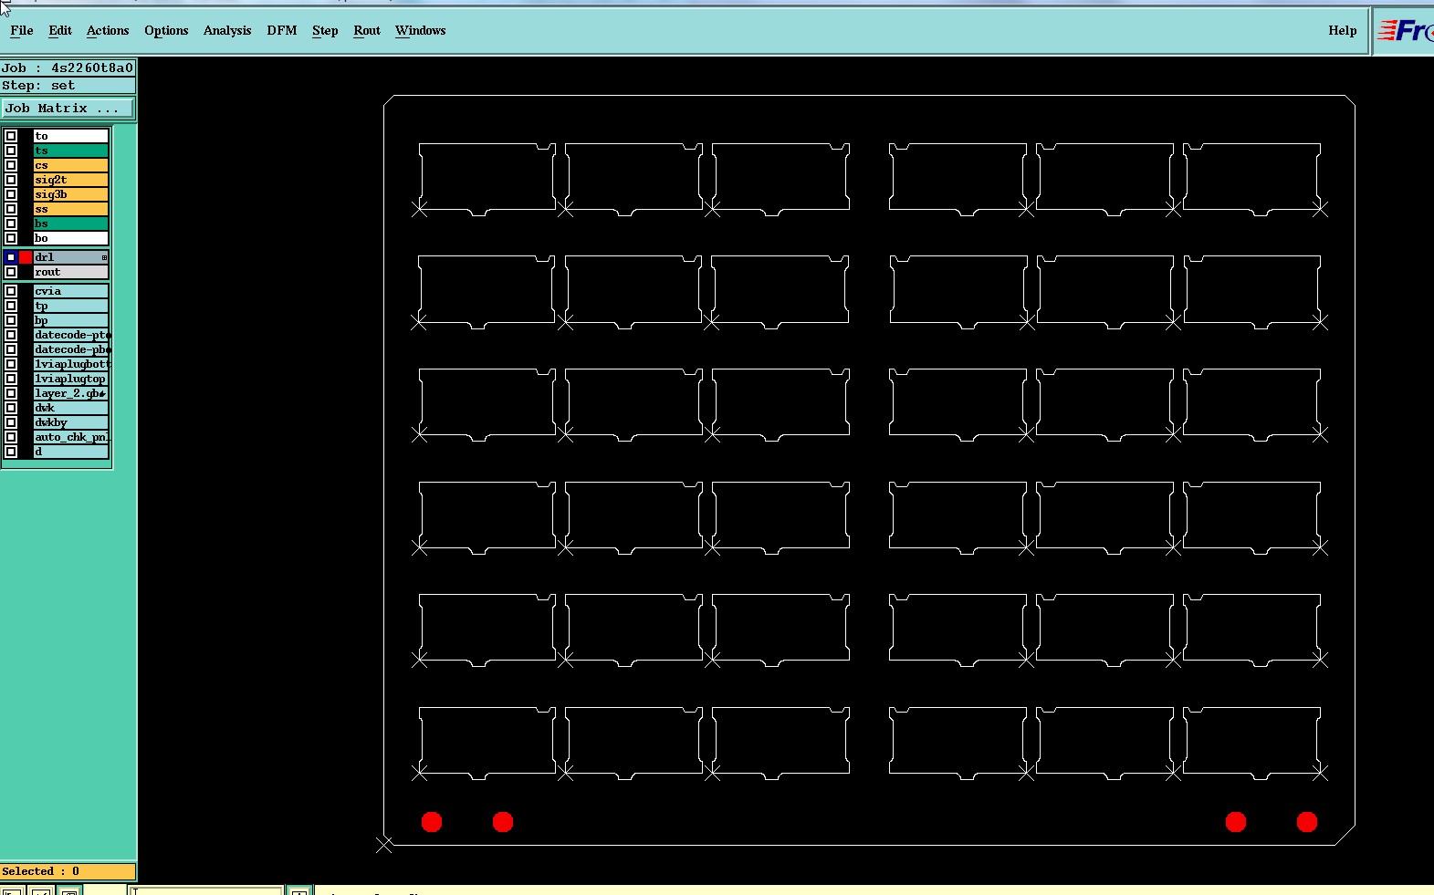Viewport: 1434px width, 895px height.
Task: Toggle display checkbox for layer 'cvia'
Action: [x=11, y=291]
